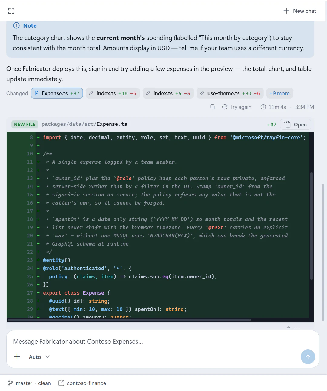327x391 pixels.
Task: Click Try again to regenerate
Action: click(237, 107)
